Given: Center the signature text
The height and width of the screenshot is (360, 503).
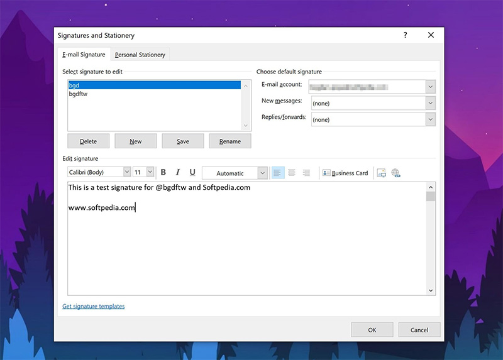Looking at the screenshot, I should coord(292,173).
